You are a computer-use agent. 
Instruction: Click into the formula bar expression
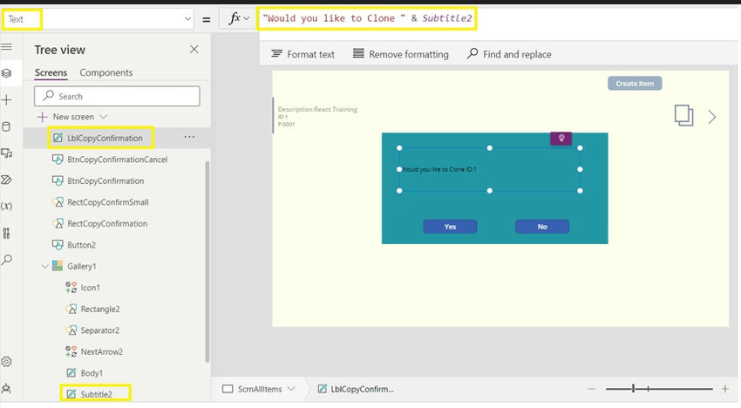click(x=367, y=18)
